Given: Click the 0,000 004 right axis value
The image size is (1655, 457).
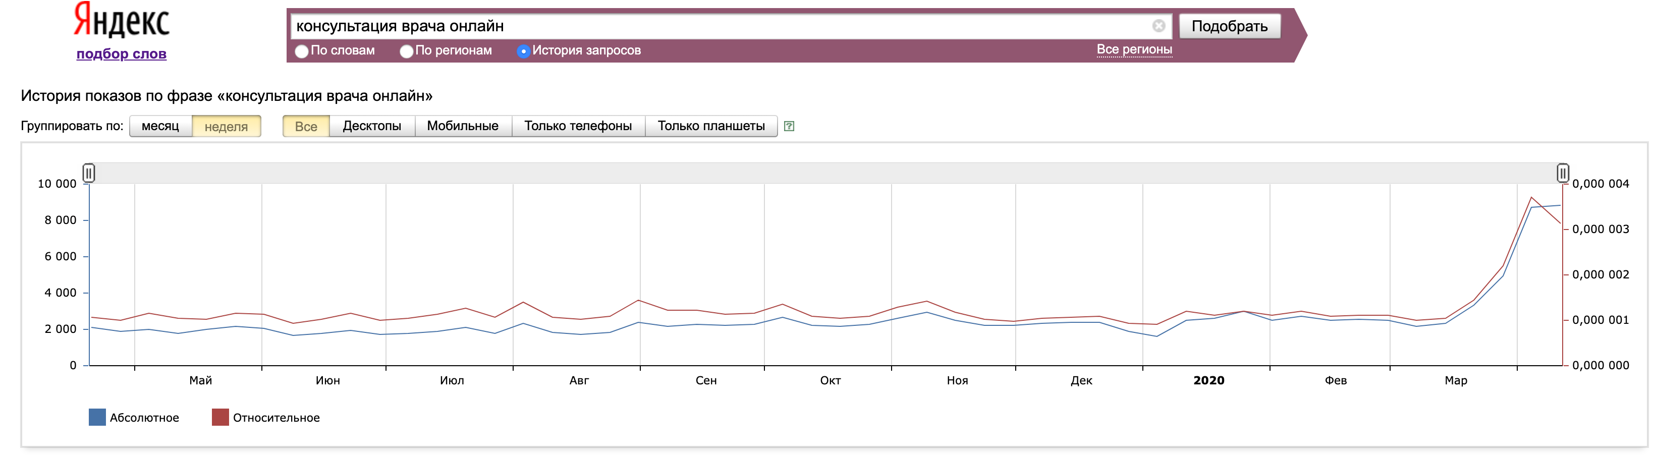Looking at the screenshot, I should (1601, 184).
